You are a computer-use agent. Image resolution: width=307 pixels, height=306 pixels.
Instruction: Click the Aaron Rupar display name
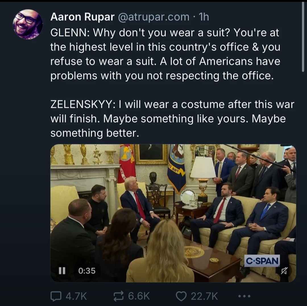coord(82,17)
